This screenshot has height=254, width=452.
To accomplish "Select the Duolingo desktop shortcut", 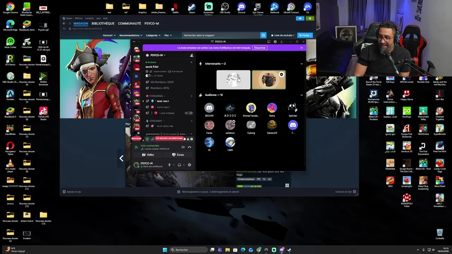I will coord(407,114).
